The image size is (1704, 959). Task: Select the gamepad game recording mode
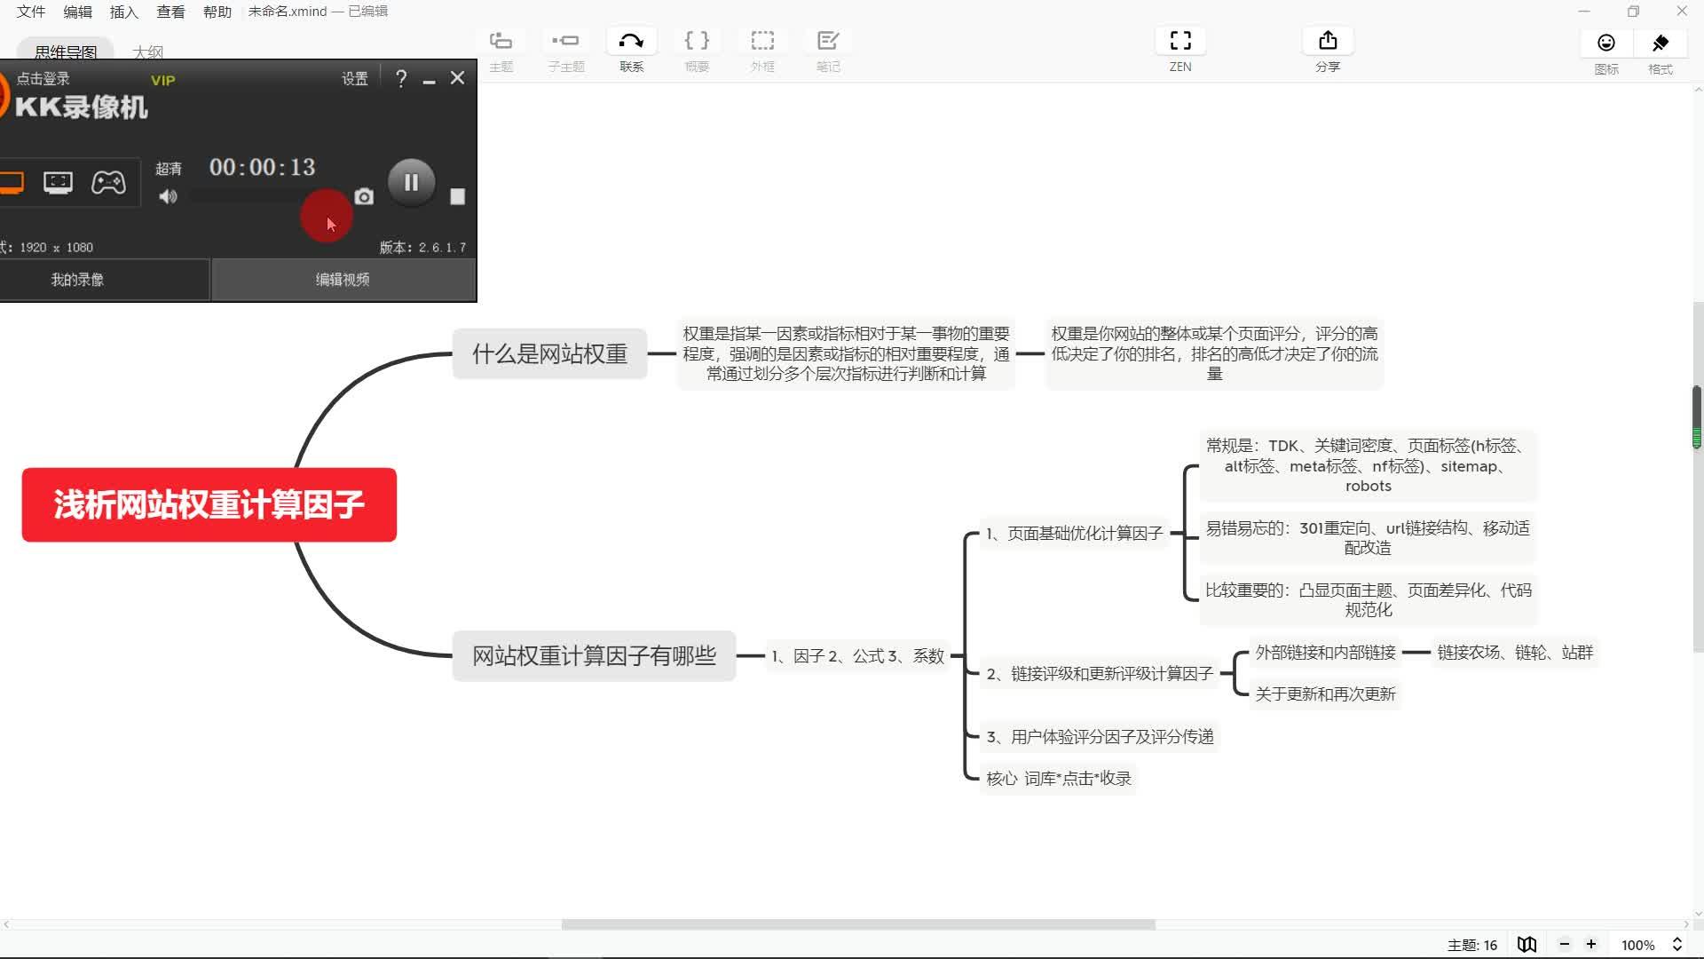(108, 183)
